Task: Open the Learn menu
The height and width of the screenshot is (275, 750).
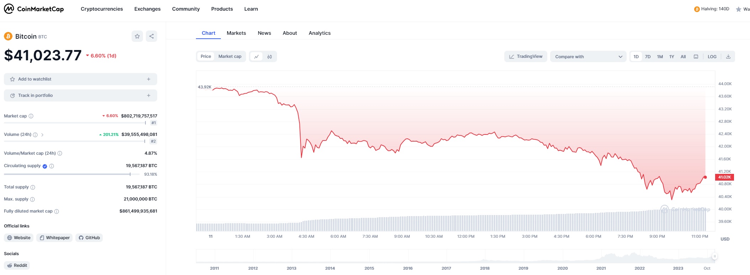Action: (251, 9)
